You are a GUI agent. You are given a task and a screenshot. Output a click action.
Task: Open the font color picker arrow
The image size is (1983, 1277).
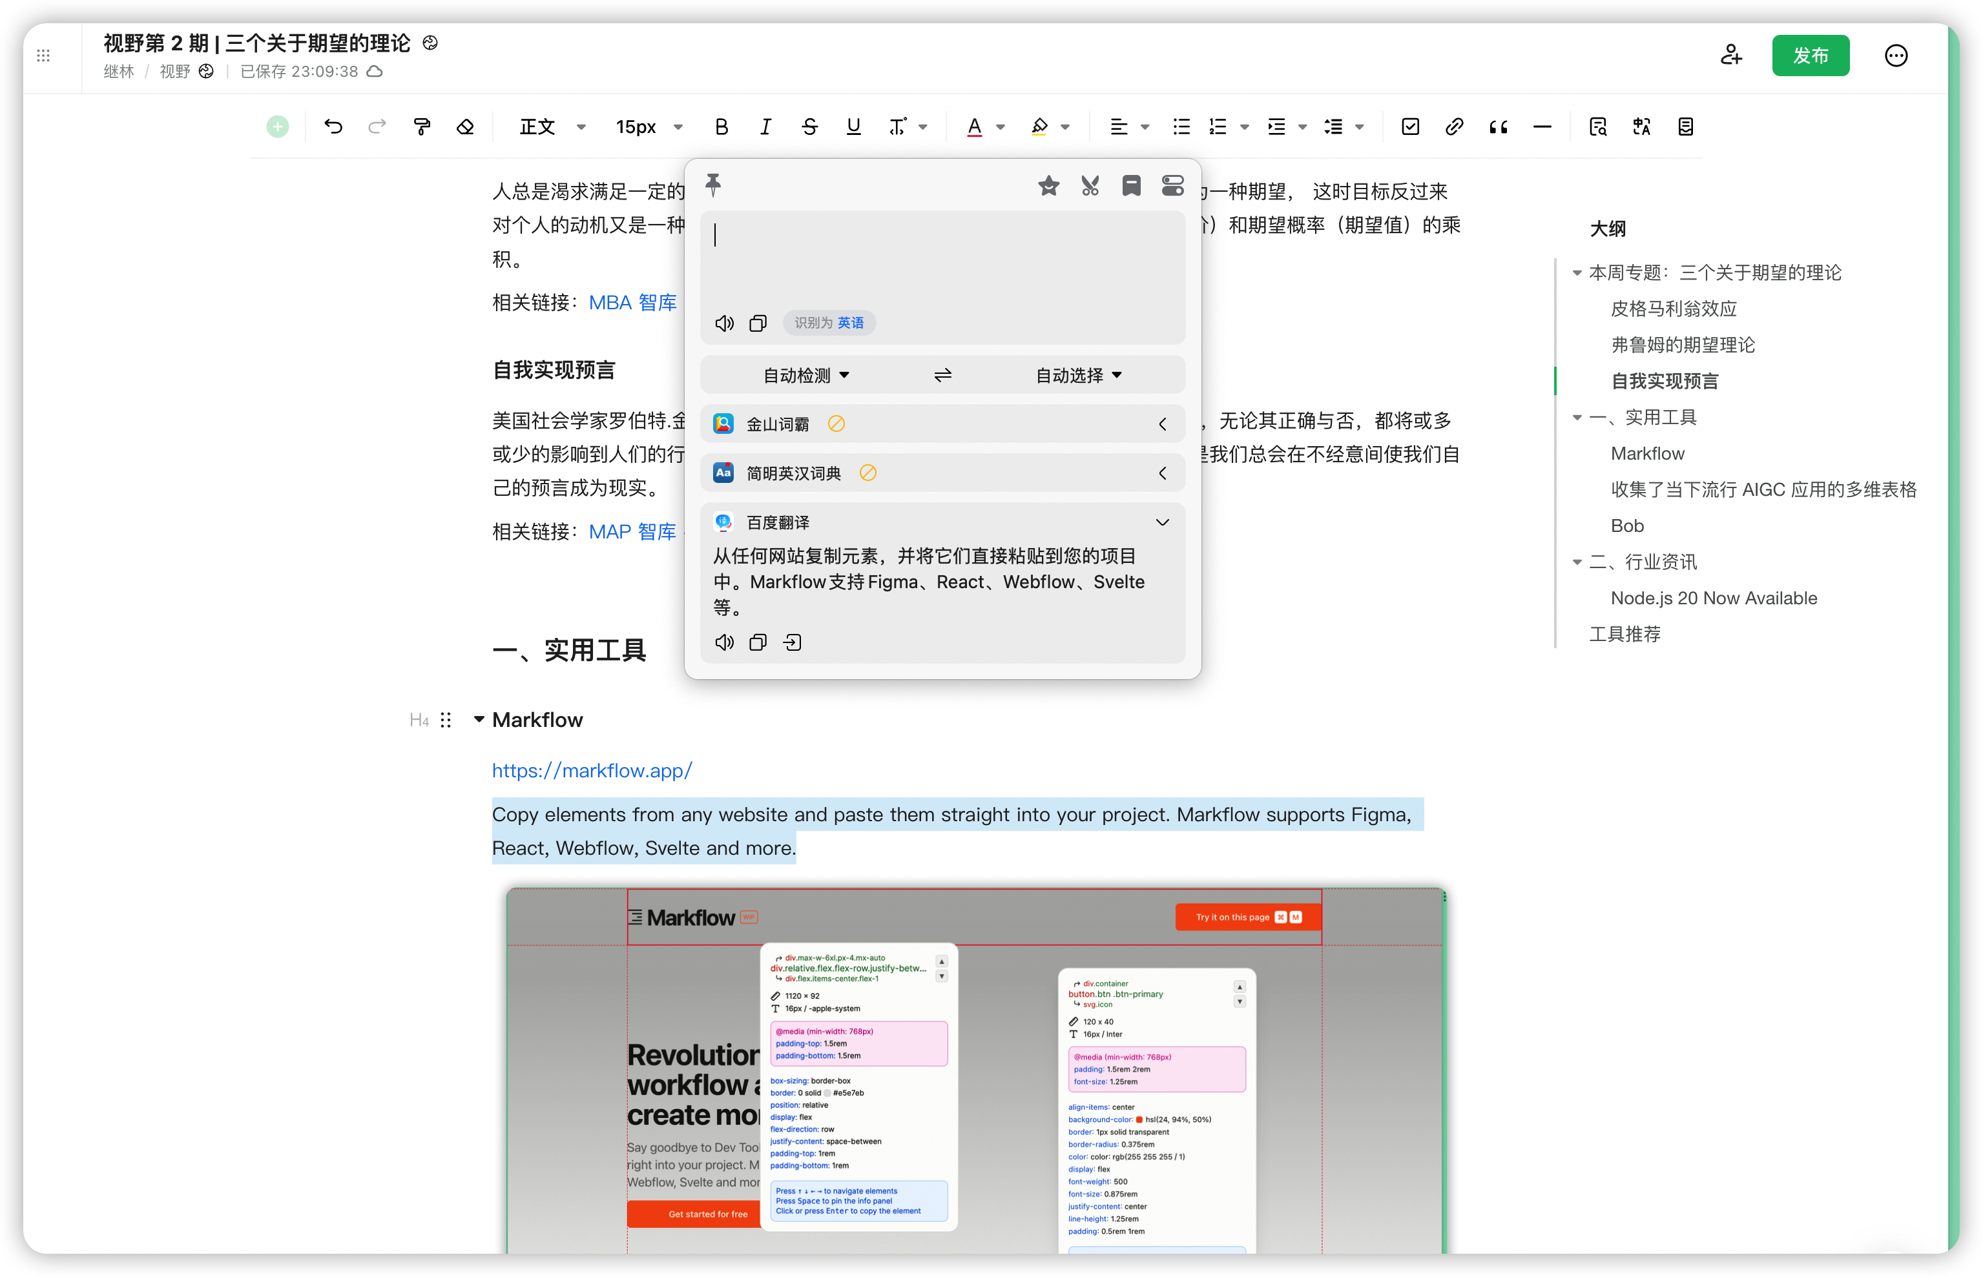1001,127
